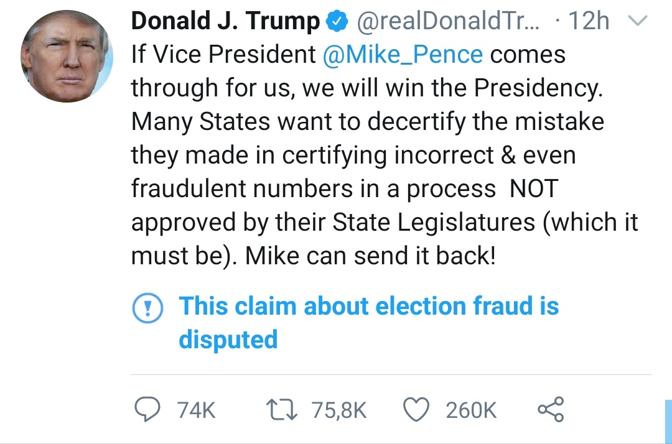Viewport: 672px width, 444px height.
Task: Open the Donald J. Trump profile picture
Action: pyautogui.click(x=67, y=57)
